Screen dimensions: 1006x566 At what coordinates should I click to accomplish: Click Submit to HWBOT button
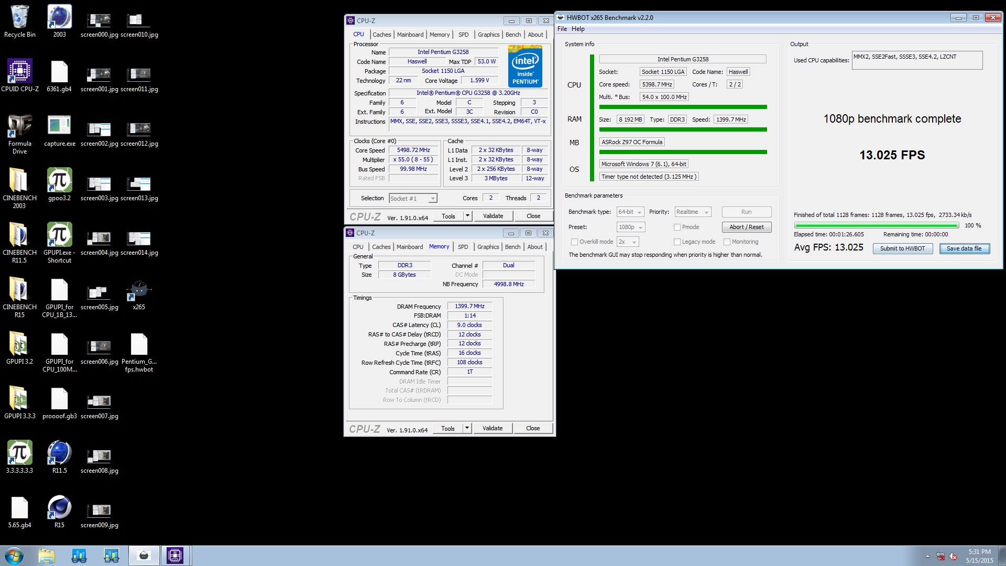coord(902,248)
